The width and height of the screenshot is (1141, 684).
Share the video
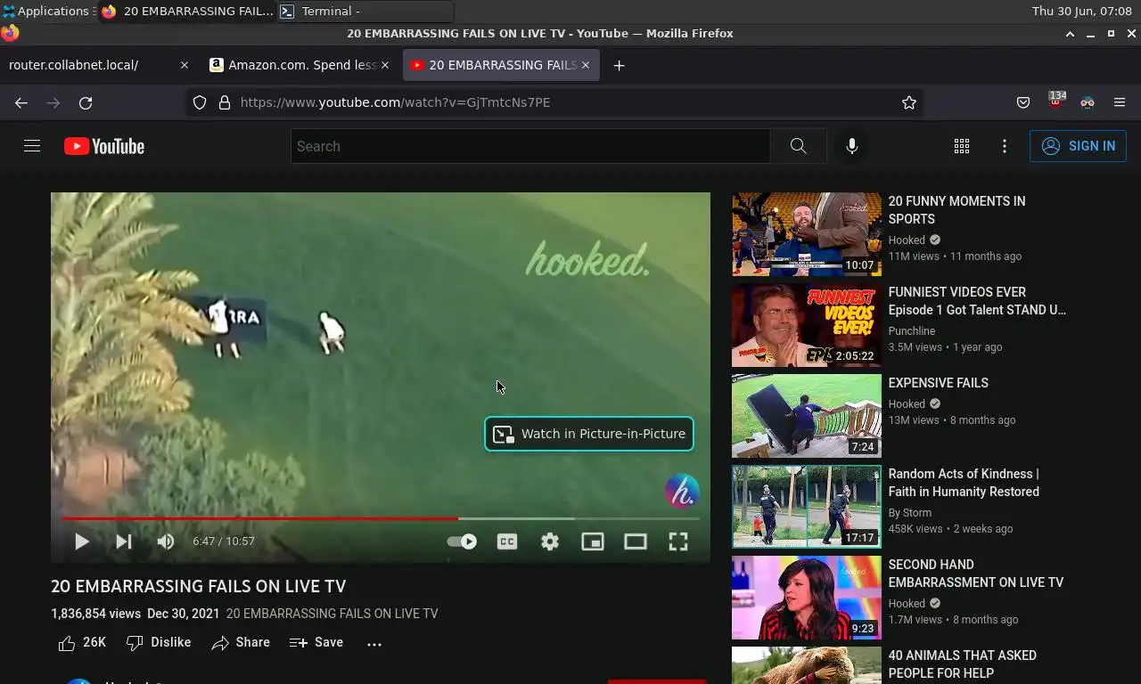click(x=241, y=642)
